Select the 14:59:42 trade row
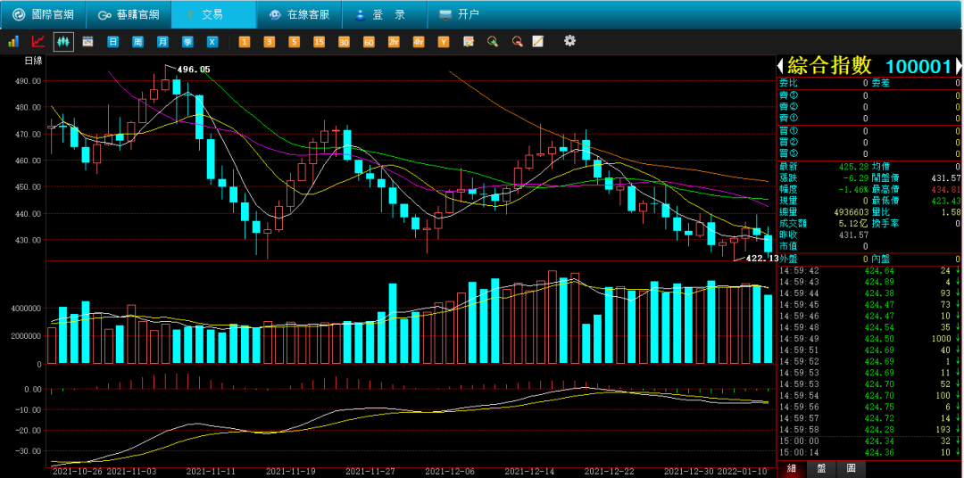Image resolution: width=964 pixels, height=478 pixels. point(869,270)
